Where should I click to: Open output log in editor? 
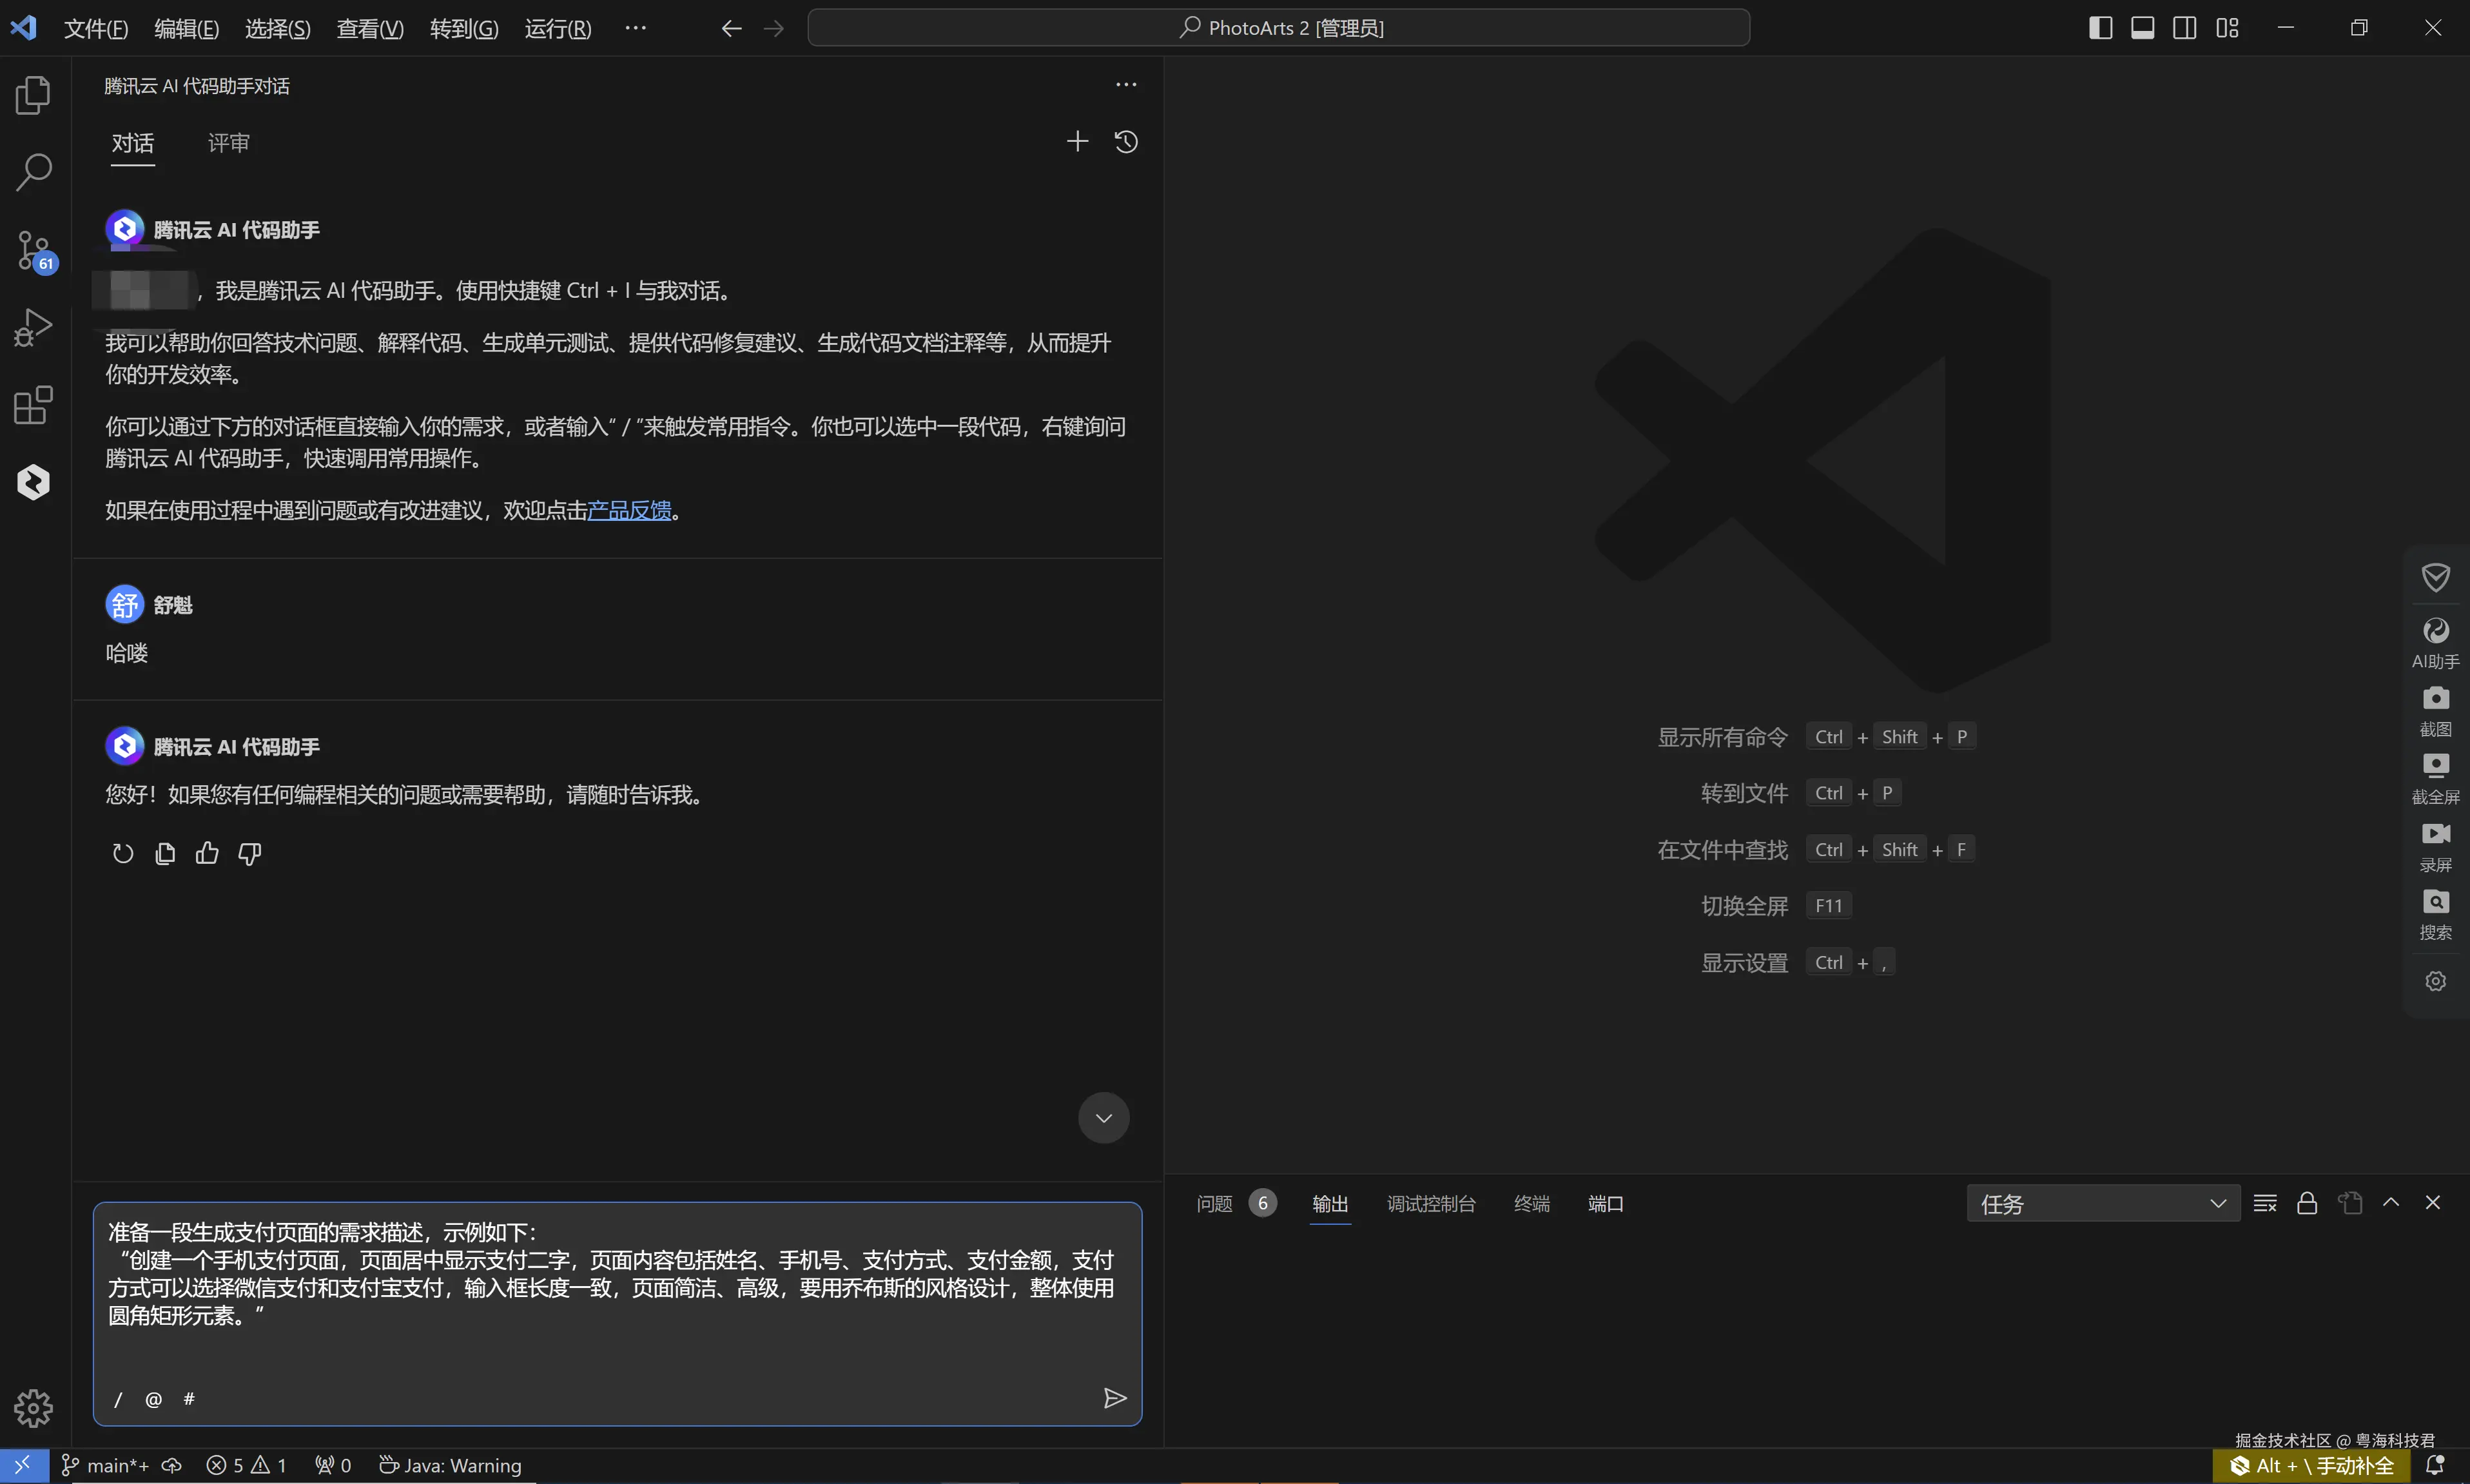[2349, 1203]
